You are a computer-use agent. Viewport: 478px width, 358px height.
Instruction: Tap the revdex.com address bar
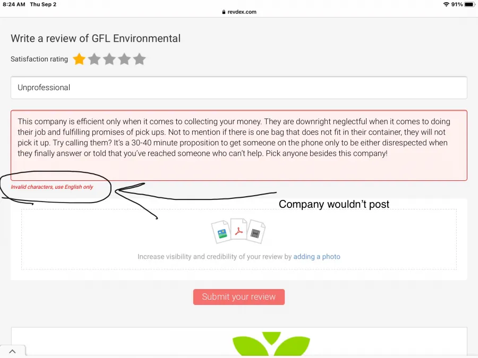coord(239,12)
